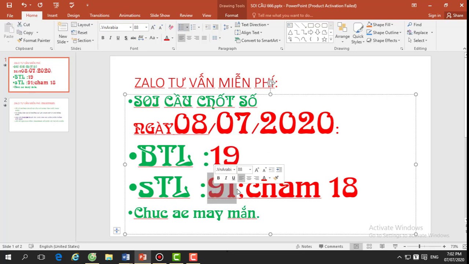Click the Cut button
Screen dimensions: 469x264
tap(24, 25)
